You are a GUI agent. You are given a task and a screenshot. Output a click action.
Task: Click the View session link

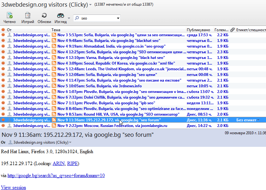13,187
